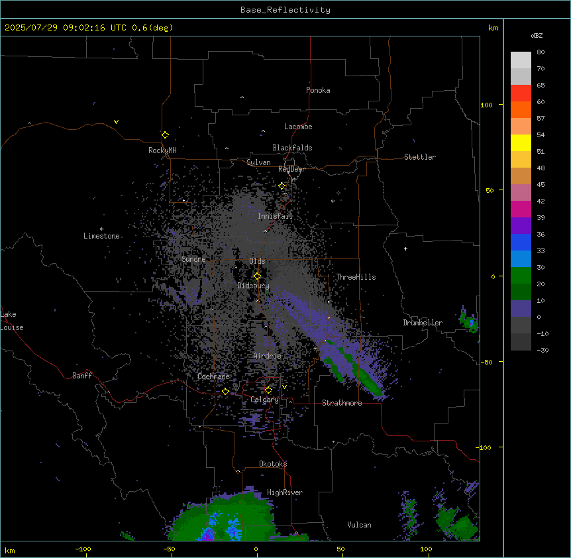Select the yellow diamond marker above Calgary label
571x558 pixels.
coord(268,390)
